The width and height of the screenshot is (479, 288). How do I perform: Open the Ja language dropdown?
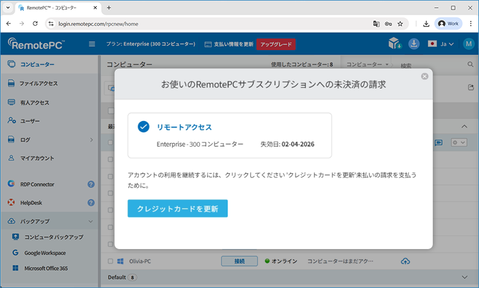coord(441,44)
